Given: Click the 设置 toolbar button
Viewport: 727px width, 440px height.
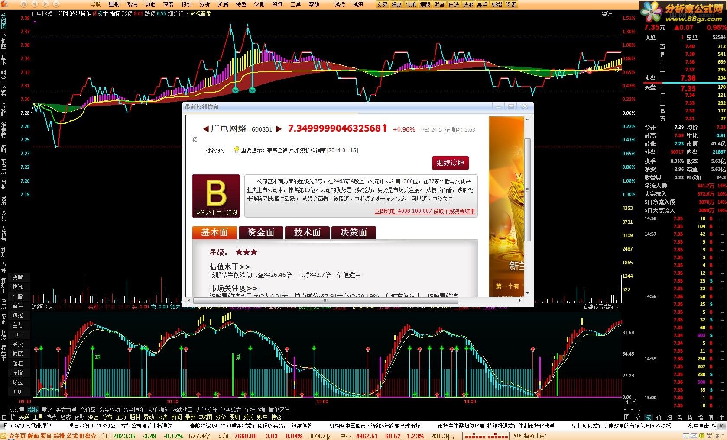Looking at the screenshot, I should pos(511,5).
